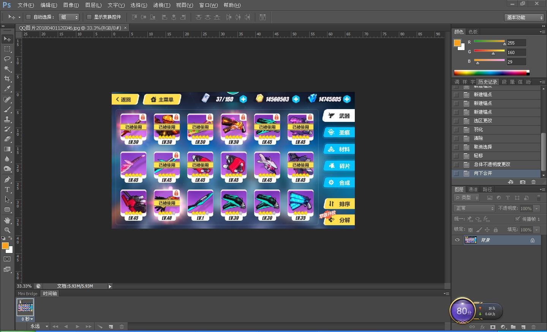Select the Zoom tool
Screen dimensions: 547x332
7,230
